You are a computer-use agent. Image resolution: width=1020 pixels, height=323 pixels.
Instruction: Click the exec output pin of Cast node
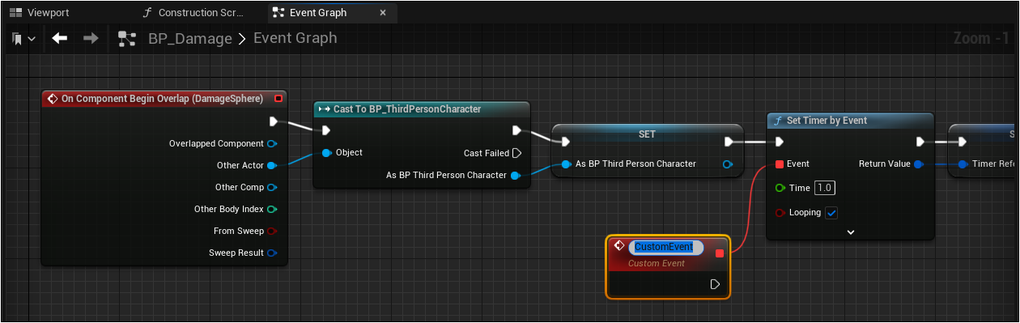tap(517, 130)
